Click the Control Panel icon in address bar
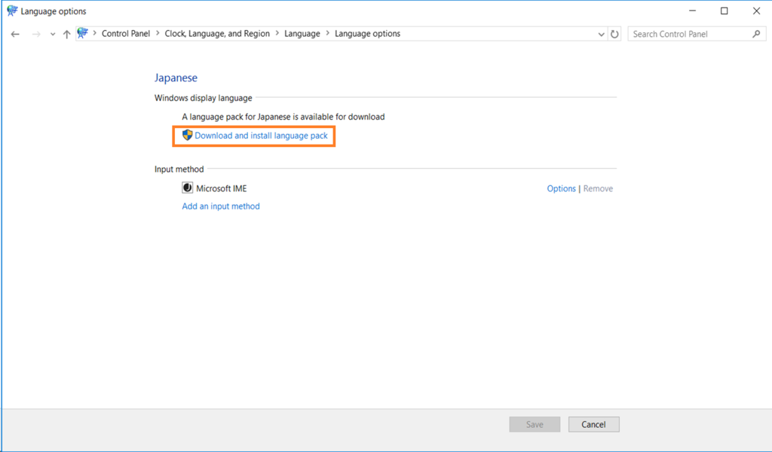The height and width of the screenshot is (452, 772). (x=83, y=33)
